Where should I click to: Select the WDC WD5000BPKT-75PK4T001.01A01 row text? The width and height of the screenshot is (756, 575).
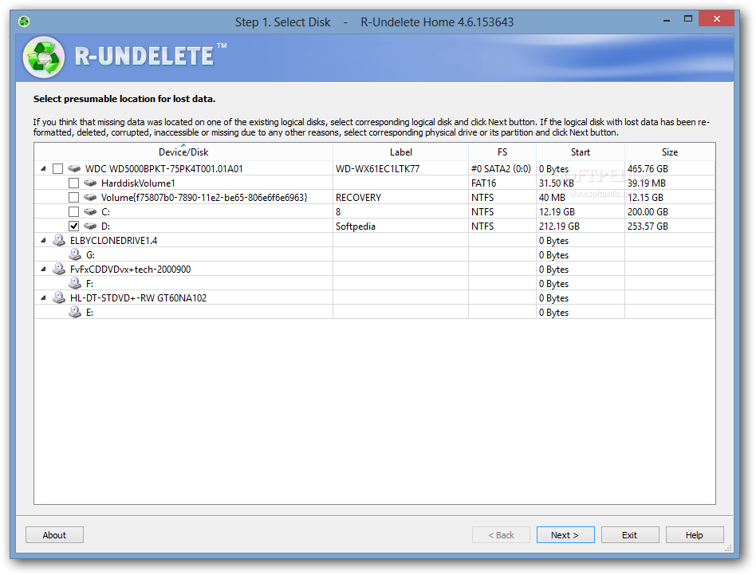(164, 169)
